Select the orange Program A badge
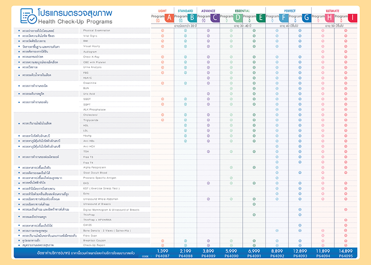 tap(169, 18)
